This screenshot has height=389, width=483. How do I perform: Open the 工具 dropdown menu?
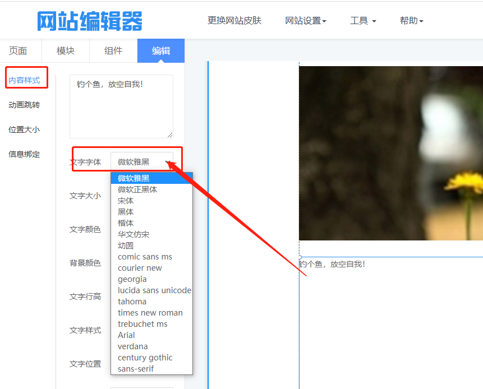point(363,21)
